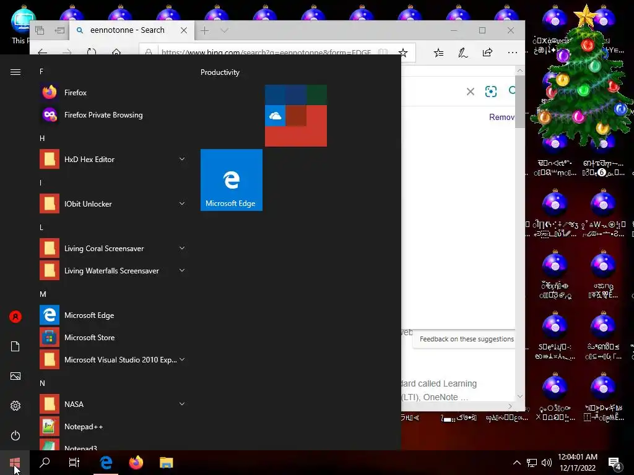Jump to letter M section header

(x=43, y=294)
